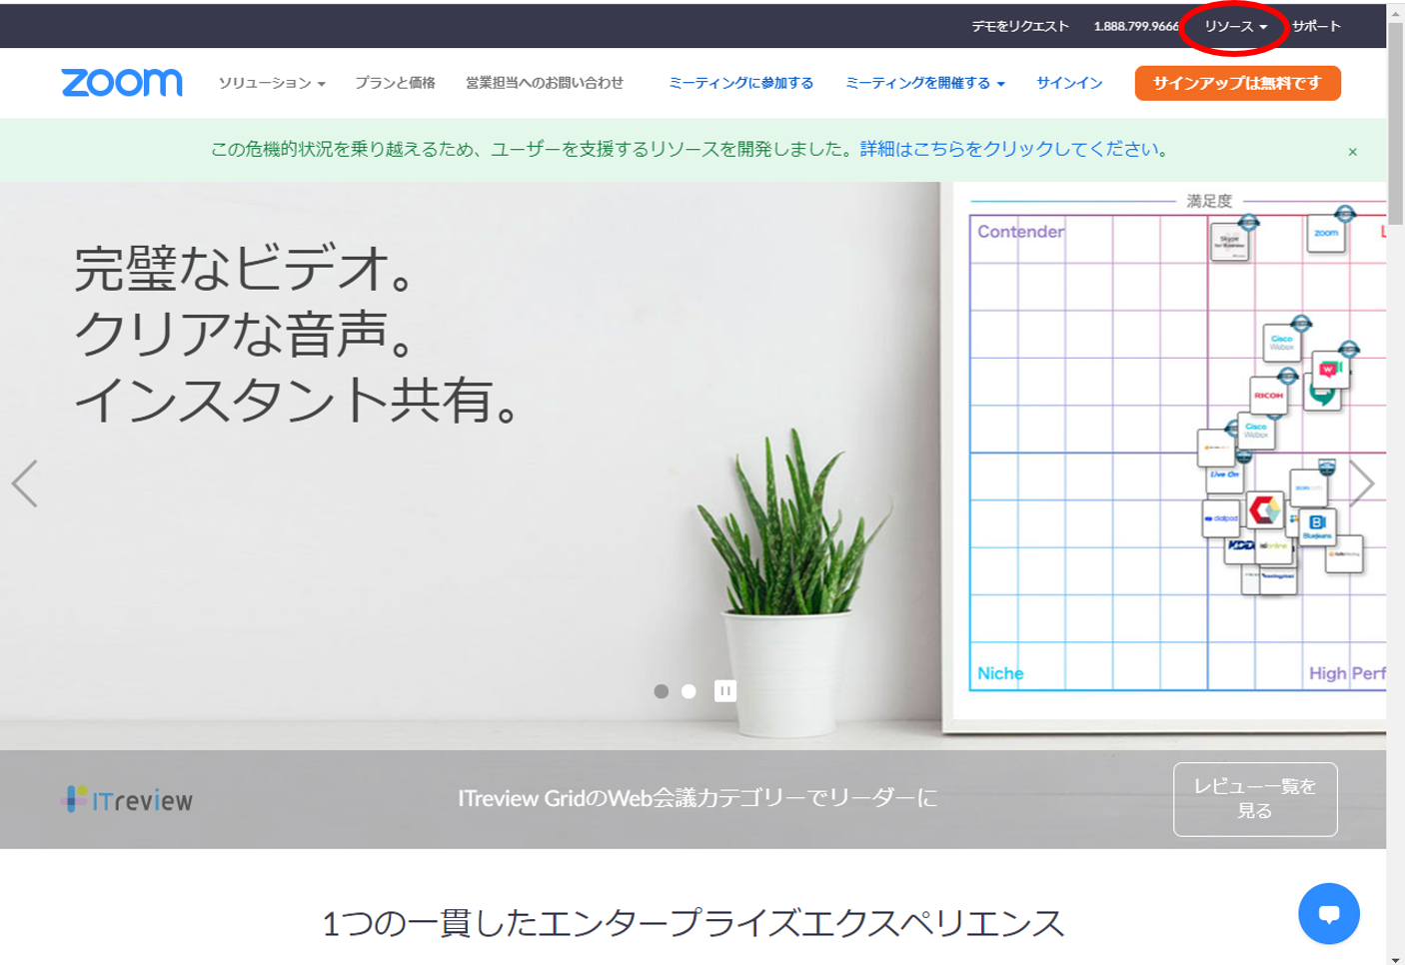Click 1つの一貫したエンタープライズエクスペリエンス heading
The image size is (1405, 965).
693,923
